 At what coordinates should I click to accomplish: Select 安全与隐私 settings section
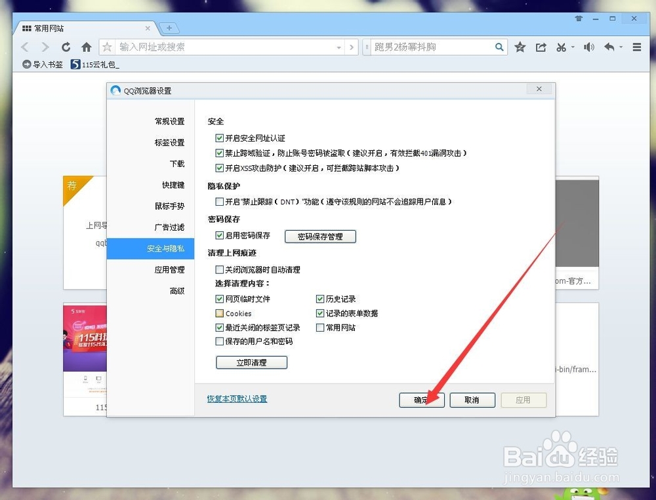[151, 249]
